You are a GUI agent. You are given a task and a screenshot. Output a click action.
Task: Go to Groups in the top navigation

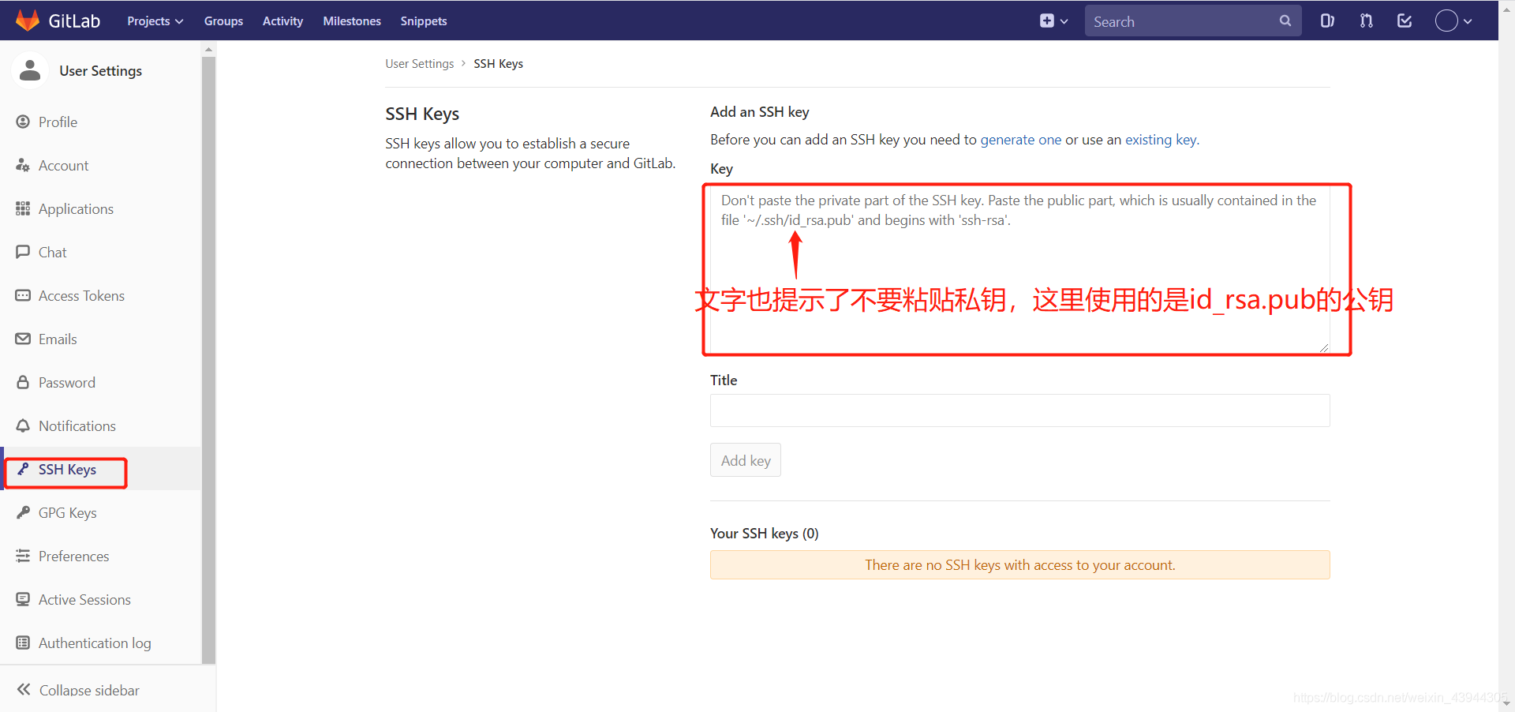223,21
